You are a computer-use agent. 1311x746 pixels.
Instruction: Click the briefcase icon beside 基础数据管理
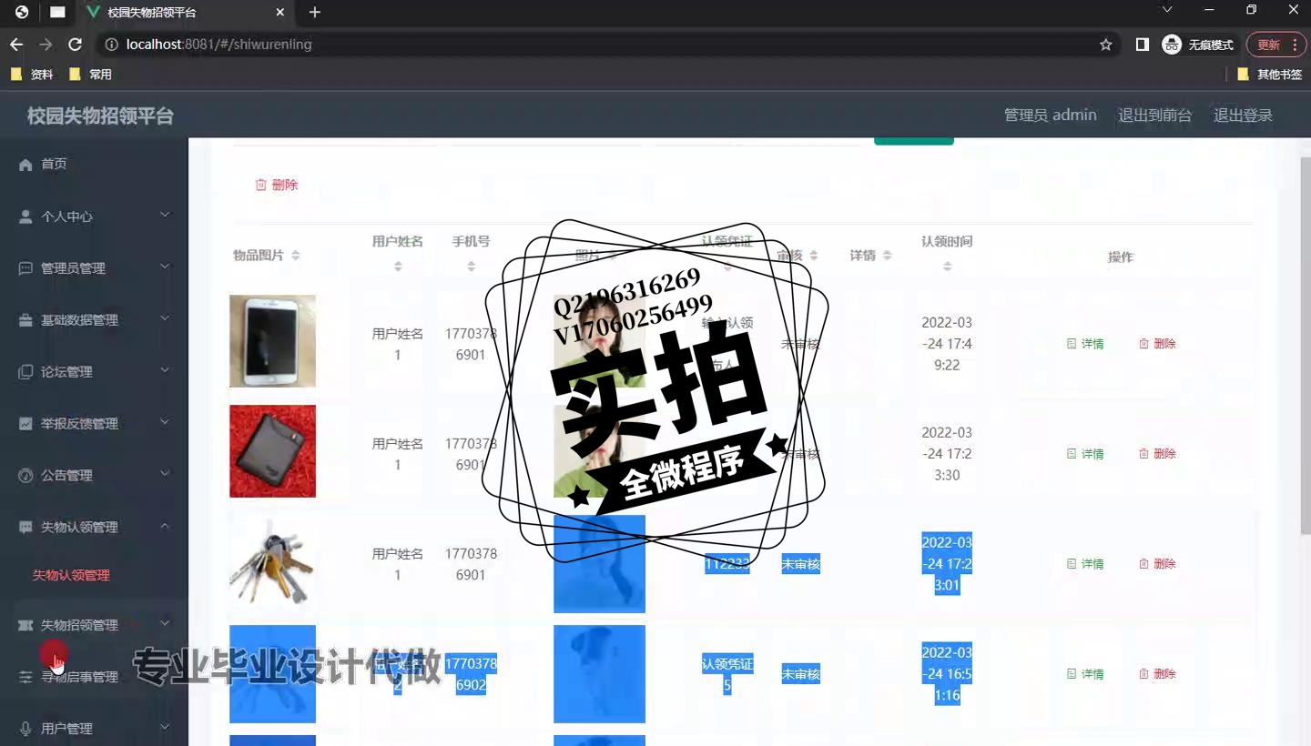(x=25, y=320)
